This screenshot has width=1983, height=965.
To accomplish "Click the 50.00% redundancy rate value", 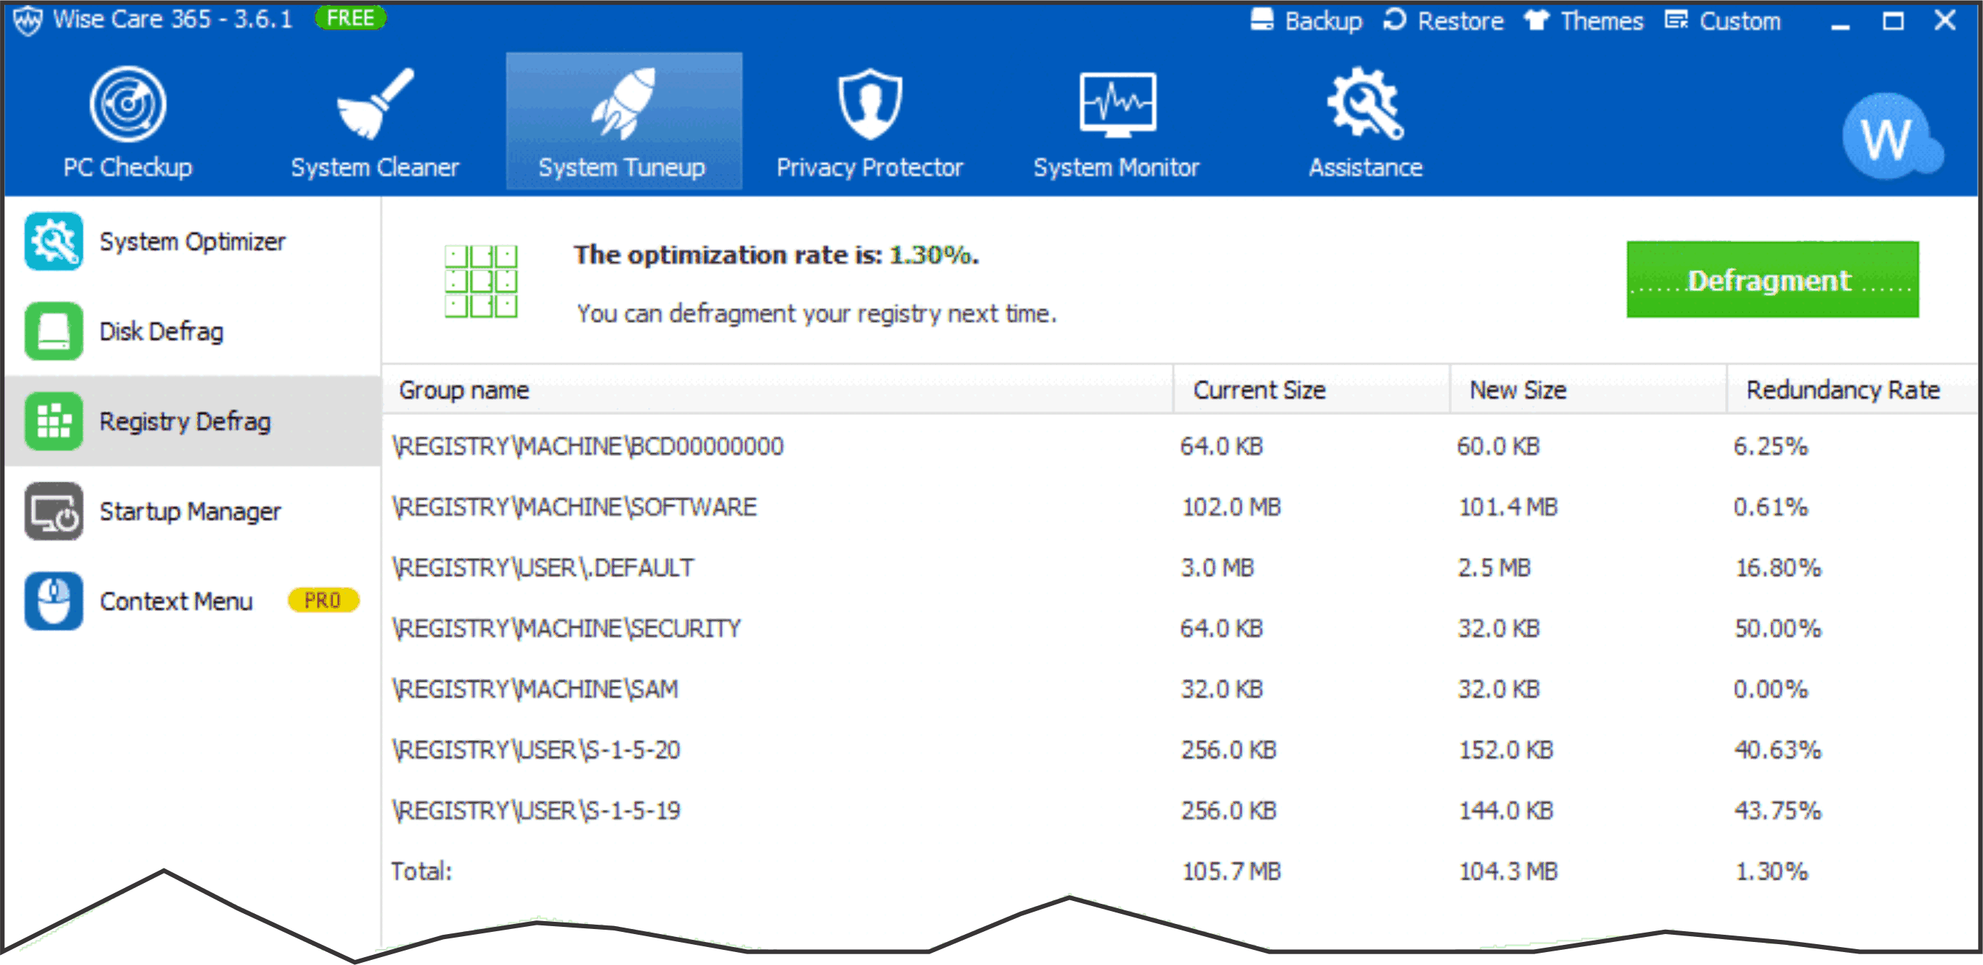I will (x=1778, y=629).
